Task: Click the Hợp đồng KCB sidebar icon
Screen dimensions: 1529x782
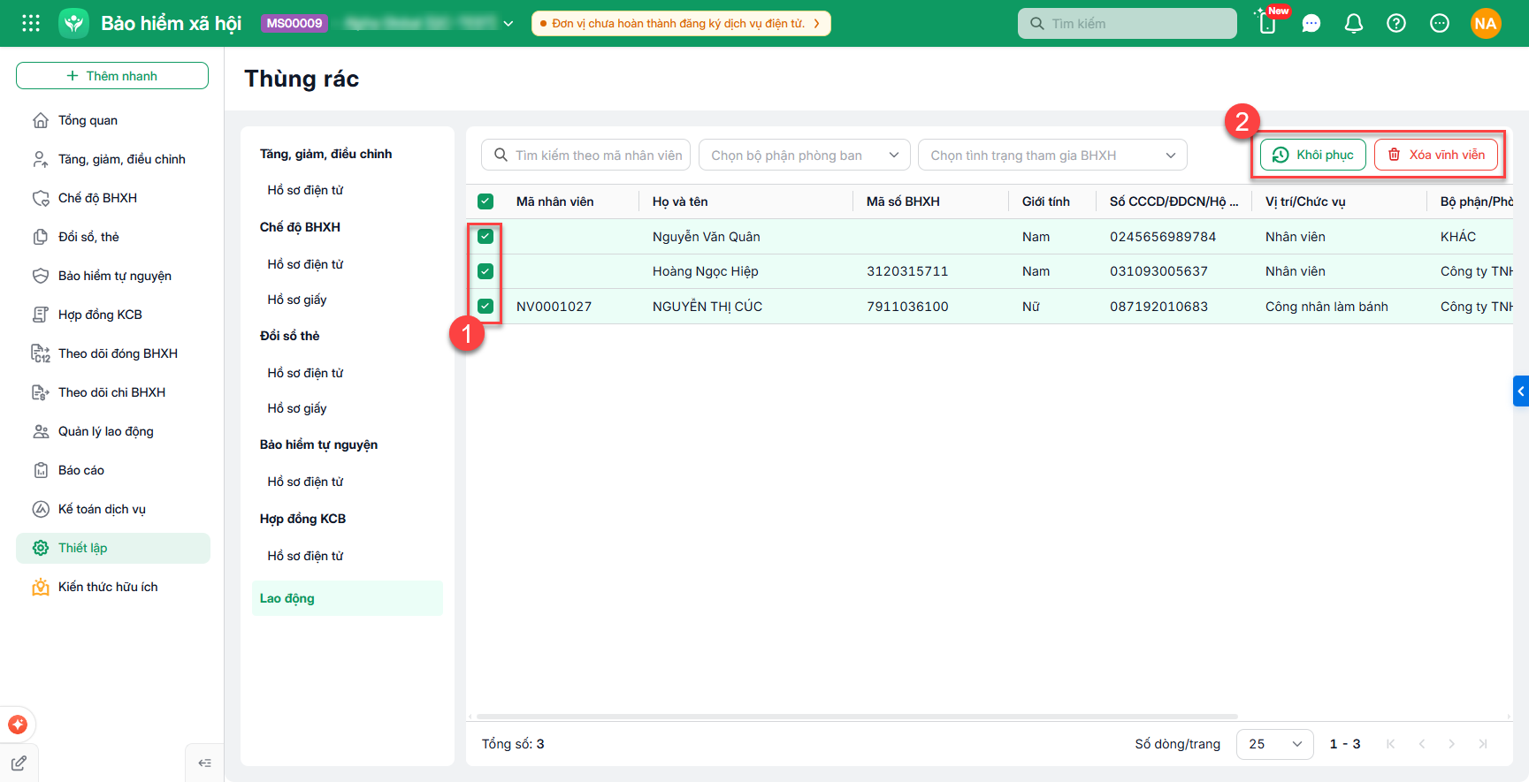Action: pos(41,315)
